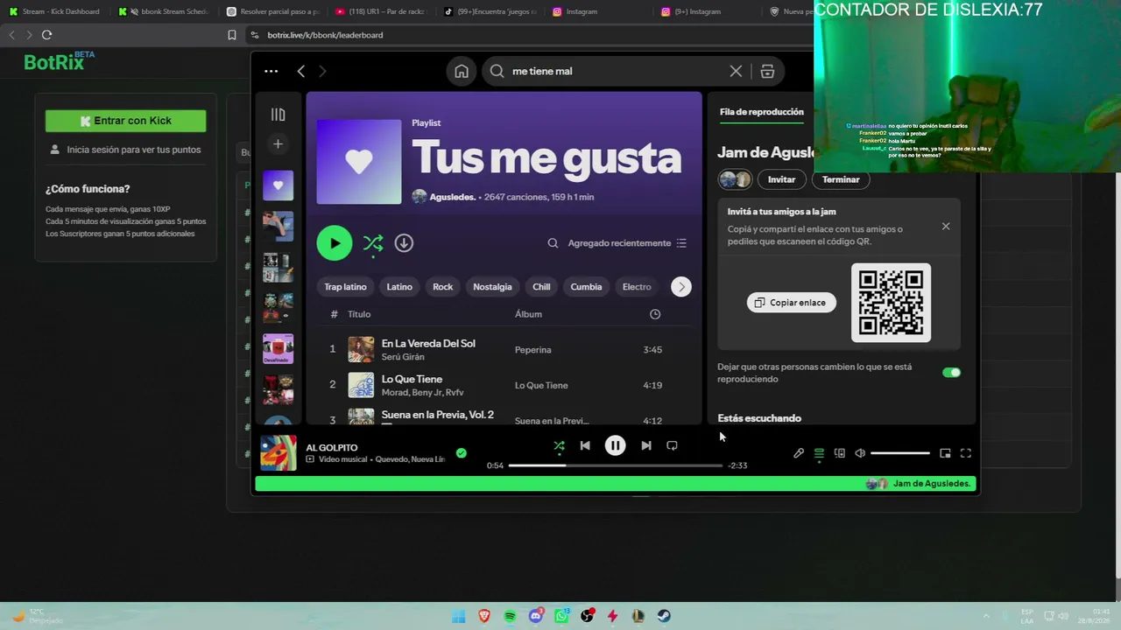Image resolution: width=1121 pixels, height=630 pixels.
Task: Open the Liked Songs heart in sidebar
Action: tap(278, 185)
